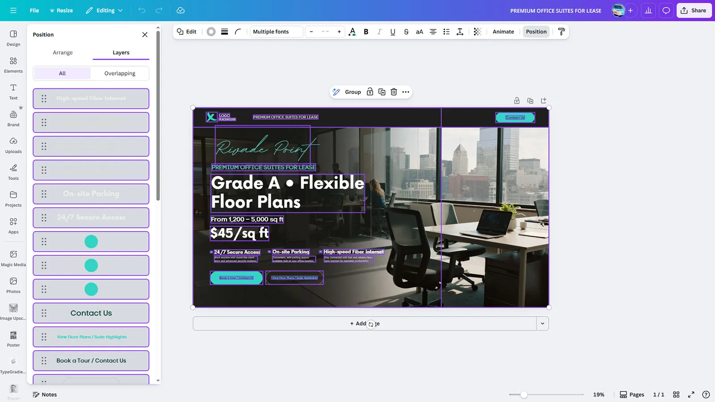Click the Share button

point(694,10)
